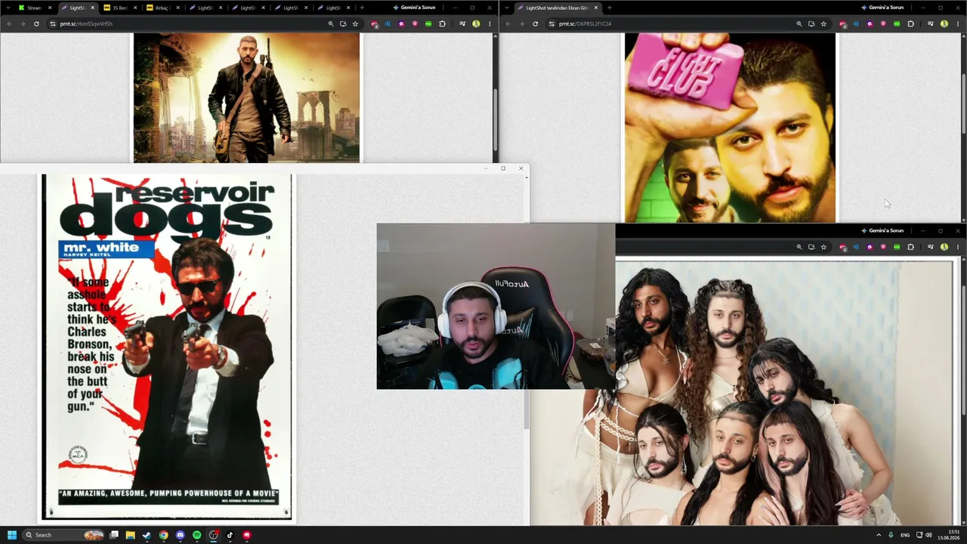Close the 35 Best tab
This screenshot has height=544, width=967.
click(x=134, y=8)
